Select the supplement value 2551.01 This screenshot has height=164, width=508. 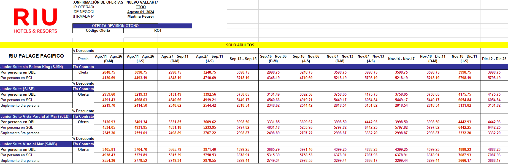coord(141,133)
